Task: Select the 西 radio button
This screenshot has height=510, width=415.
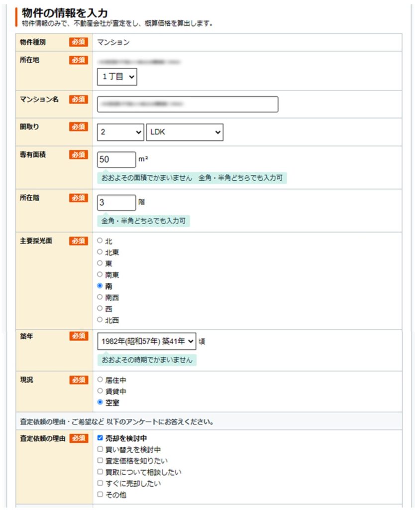Action: coord(100,308)
